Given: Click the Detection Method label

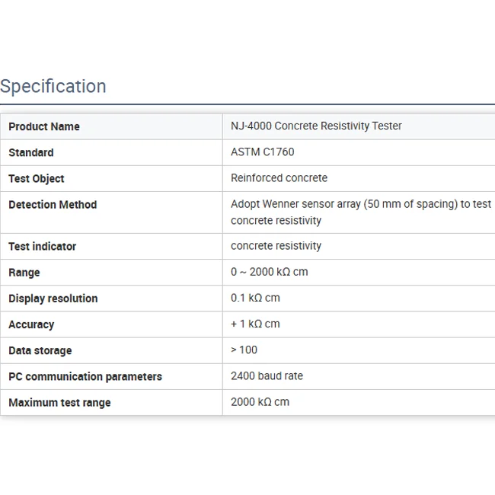Looking at the screenshot, I should pos(53,204).
